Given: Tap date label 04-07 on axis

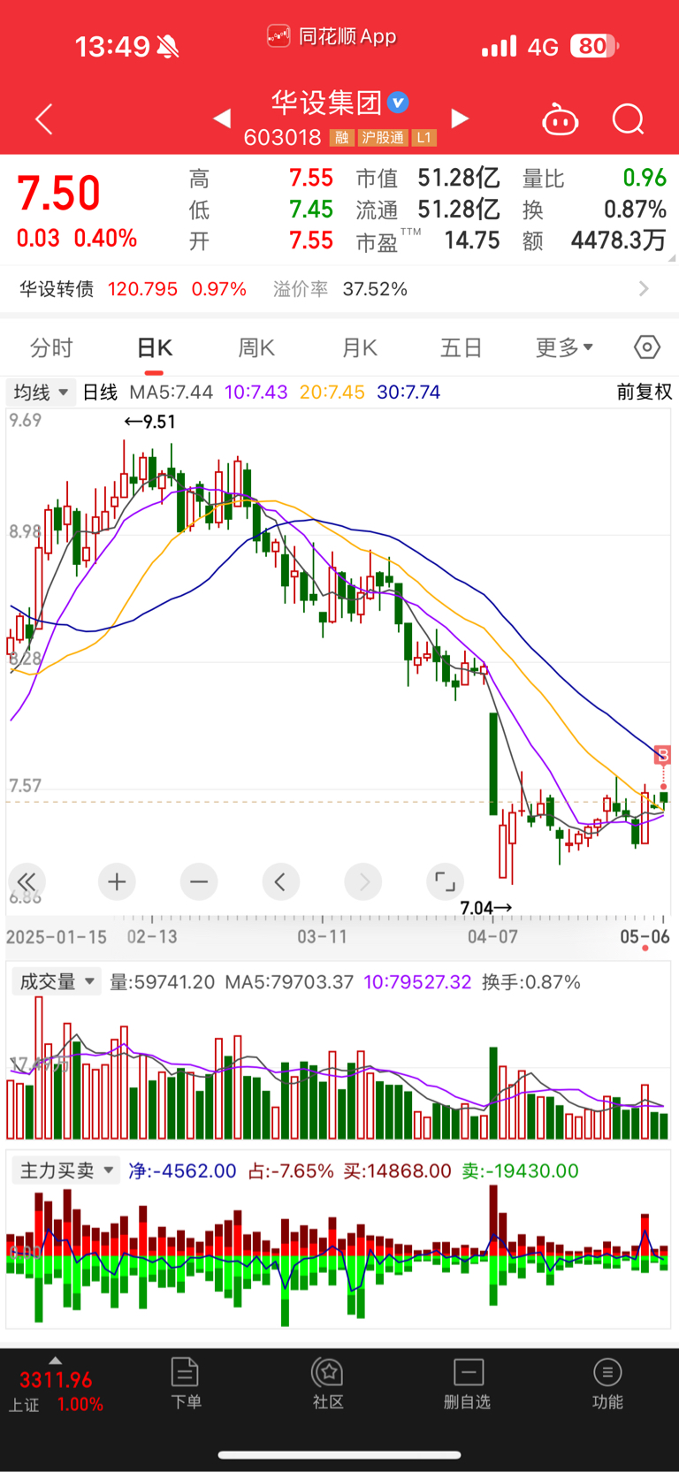Looking at the screenshot, I should click(492, 937).
